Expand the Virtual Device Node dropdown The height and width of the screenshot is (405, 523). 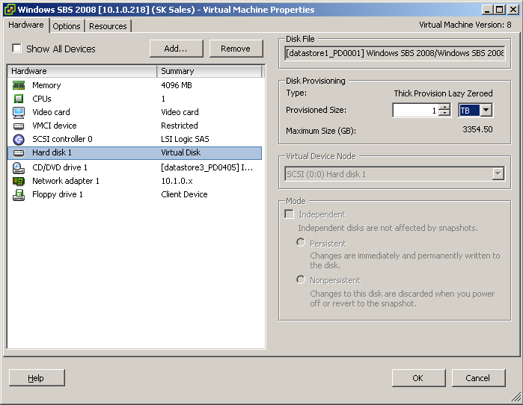pyautogui.click(x=498, y=174)
